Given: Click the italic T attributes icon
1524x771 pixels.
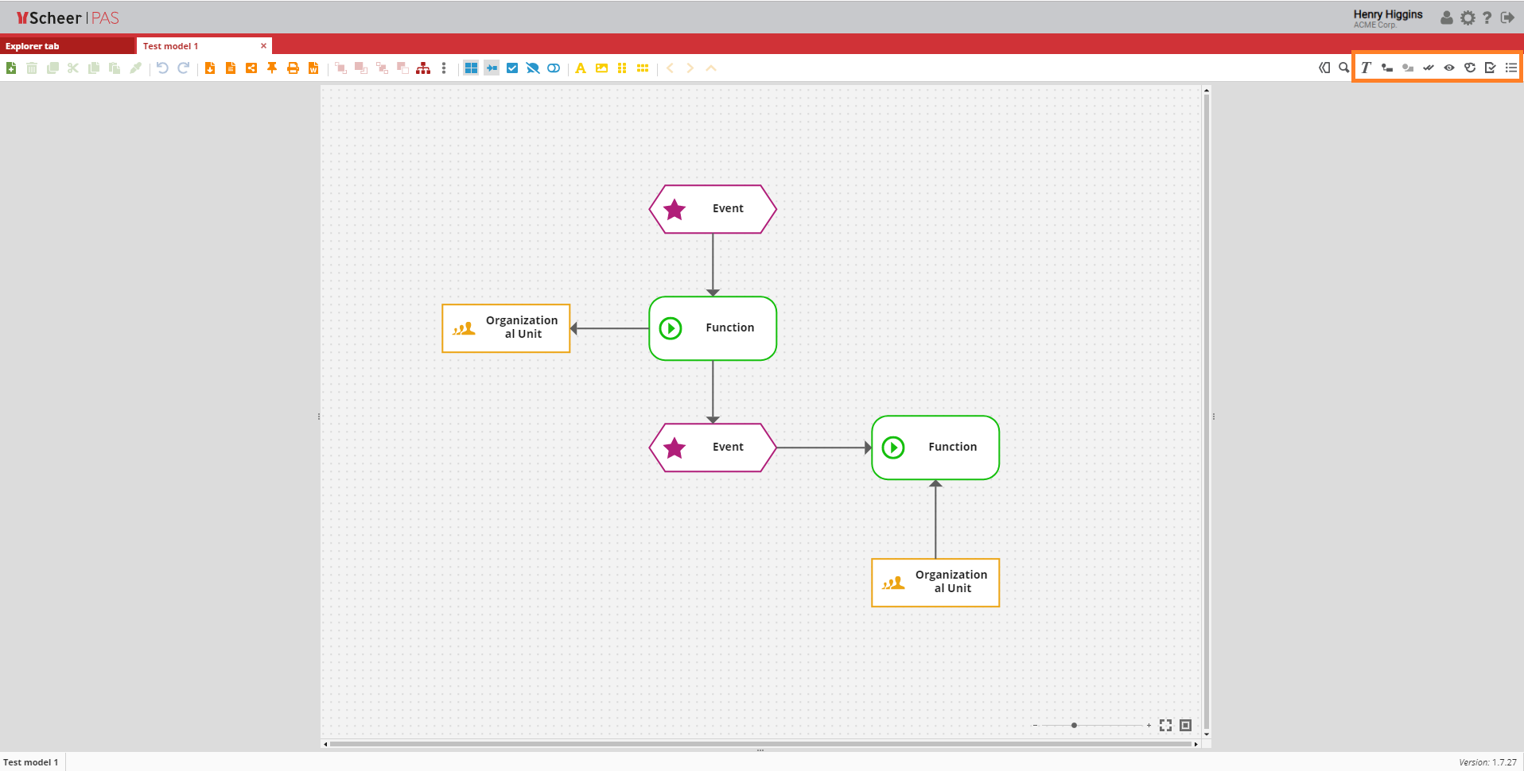Looking at the screenshot, I should [x=1366, y=68].
